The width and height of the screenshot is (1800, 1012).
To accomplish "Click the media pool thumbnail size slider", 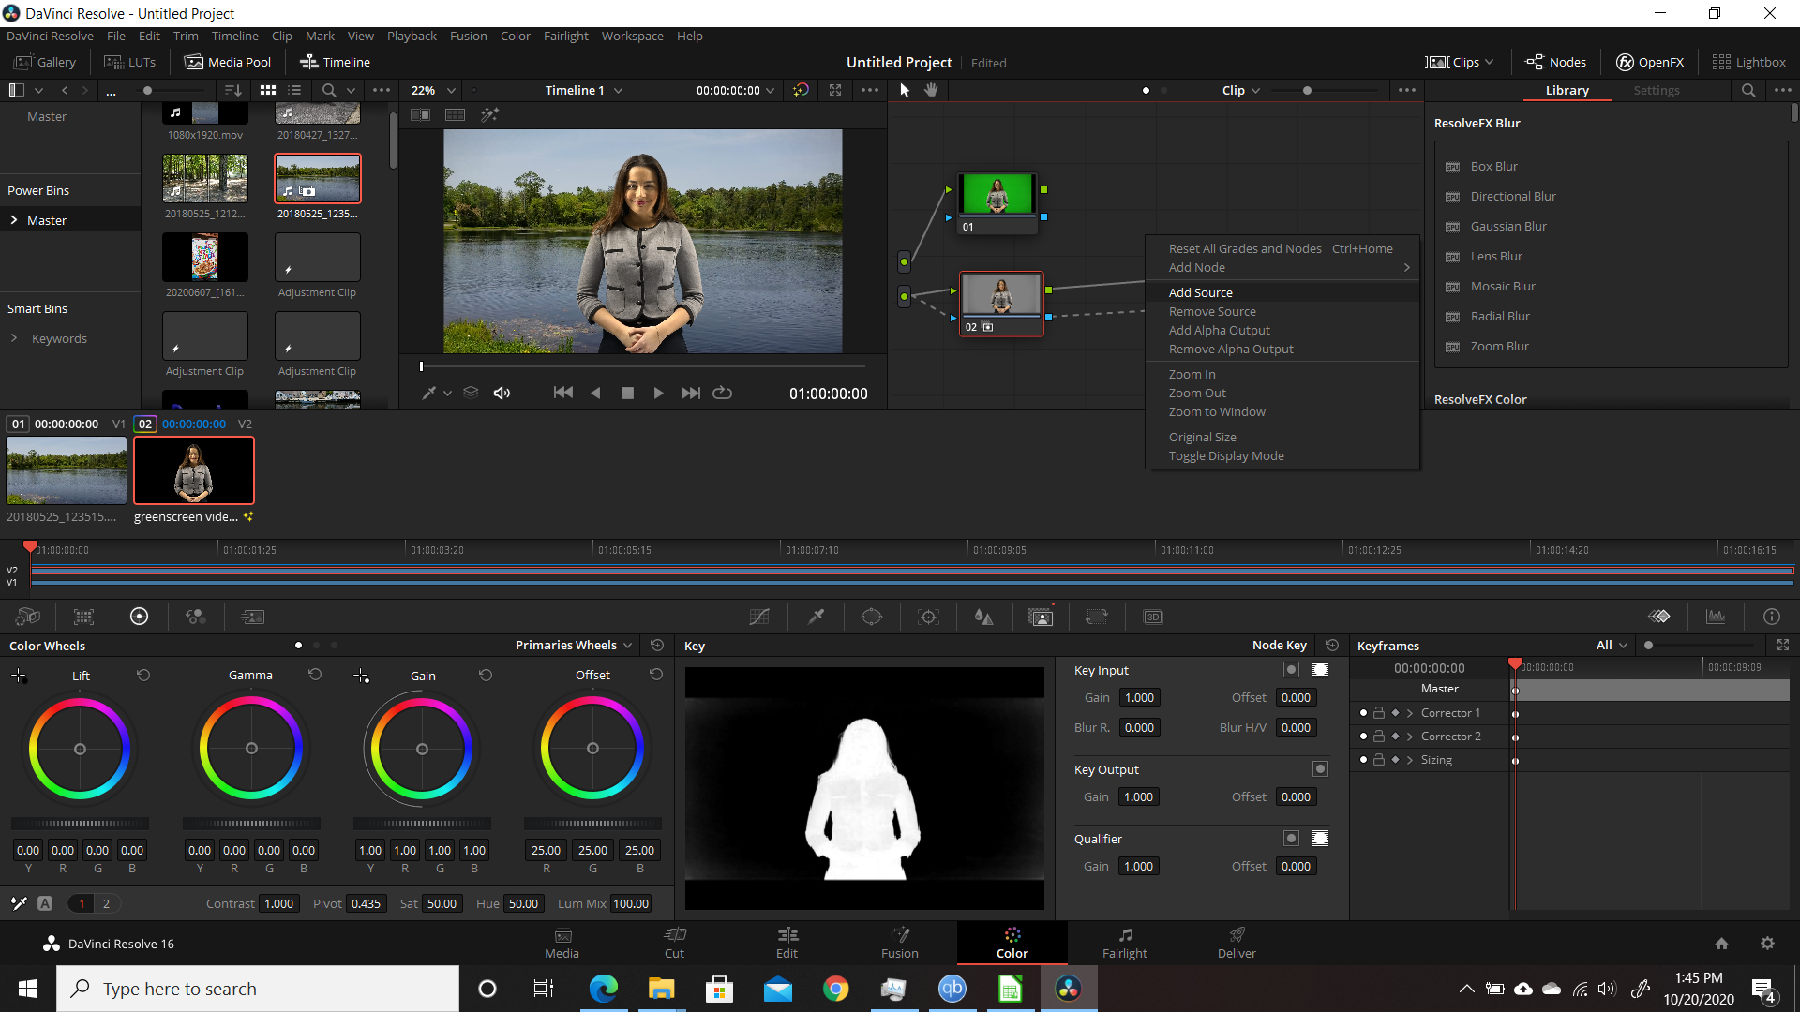I will coord(147,90).
